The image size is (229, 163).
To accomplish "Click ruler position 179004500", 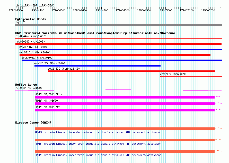I will click(x=58, y=10).
